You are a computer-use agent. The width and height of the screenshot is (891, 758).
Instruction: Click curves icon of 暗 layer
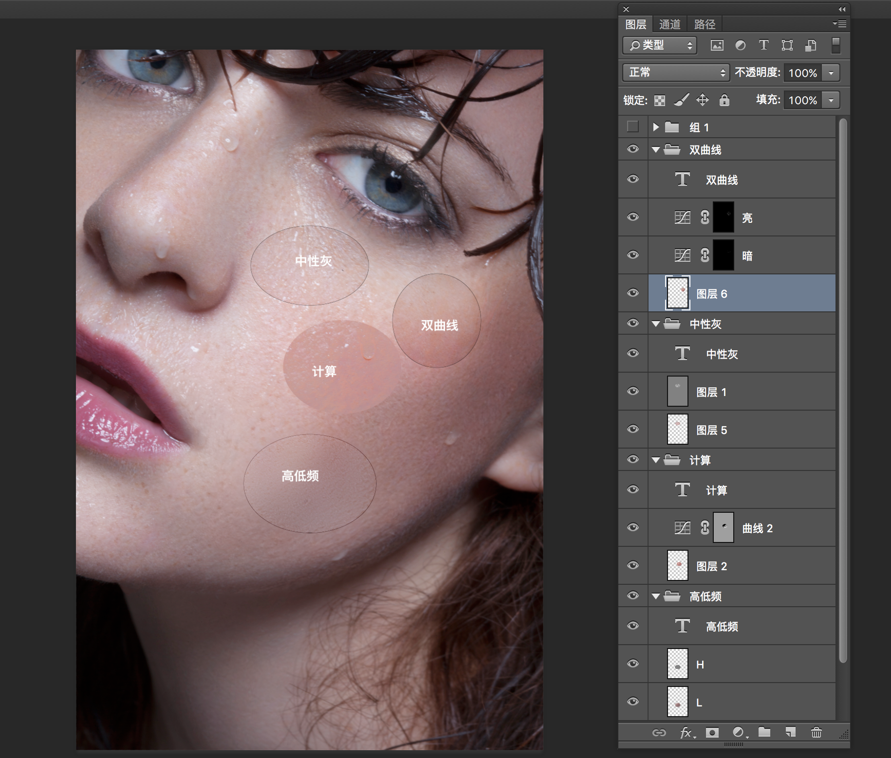click(x=683, y=255)
